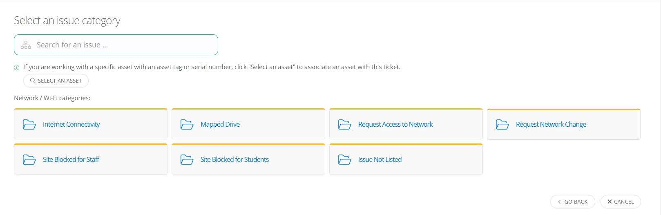Click the Internet Connectivity folder icon
This screenshot has height=215, width=661.
click(x=29, y=124)
